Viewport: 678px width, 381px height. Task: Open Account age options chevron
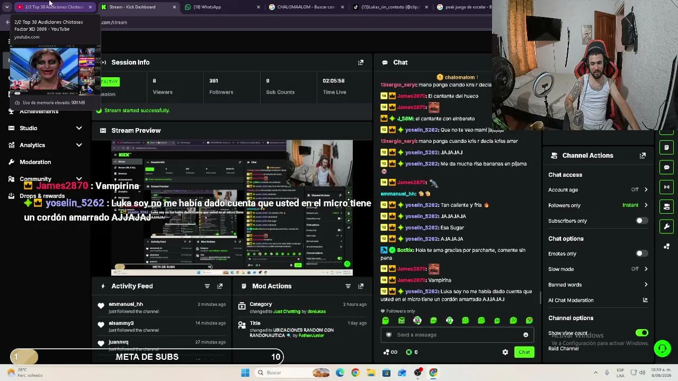(x=646, y=189)
